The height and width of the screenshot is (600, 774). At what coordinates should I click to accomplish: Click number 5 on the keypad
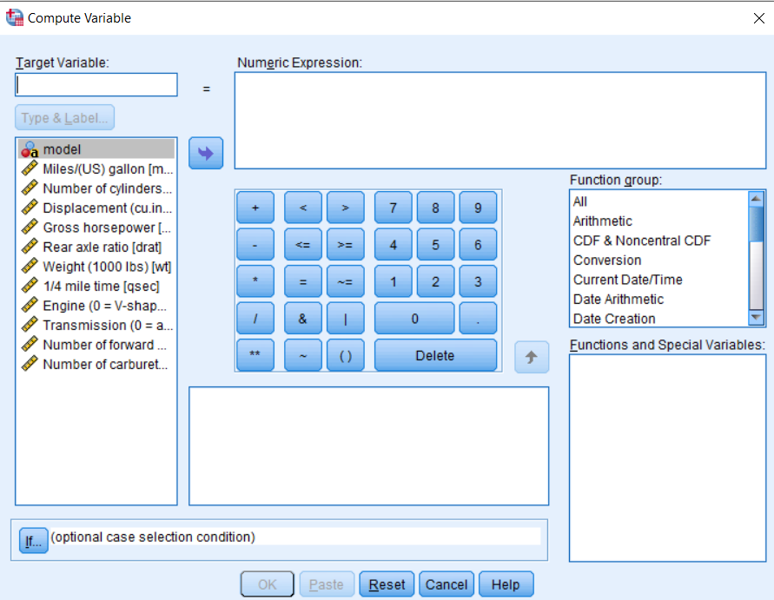coord(435,245)
